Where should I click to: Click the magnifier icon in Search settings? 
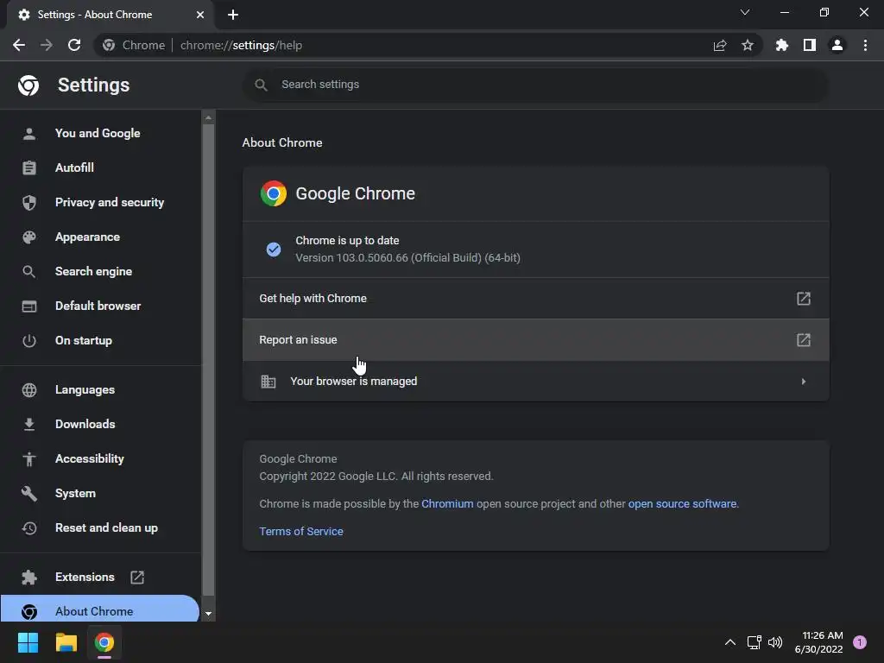coord(261,85)
